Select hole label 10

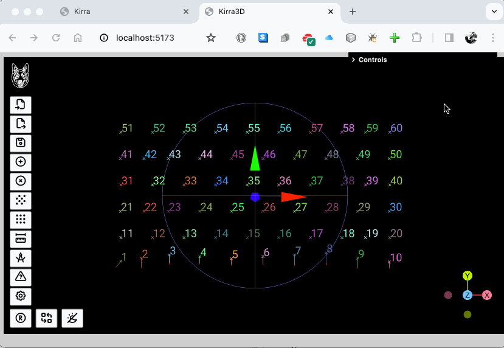tap(396, 257)
